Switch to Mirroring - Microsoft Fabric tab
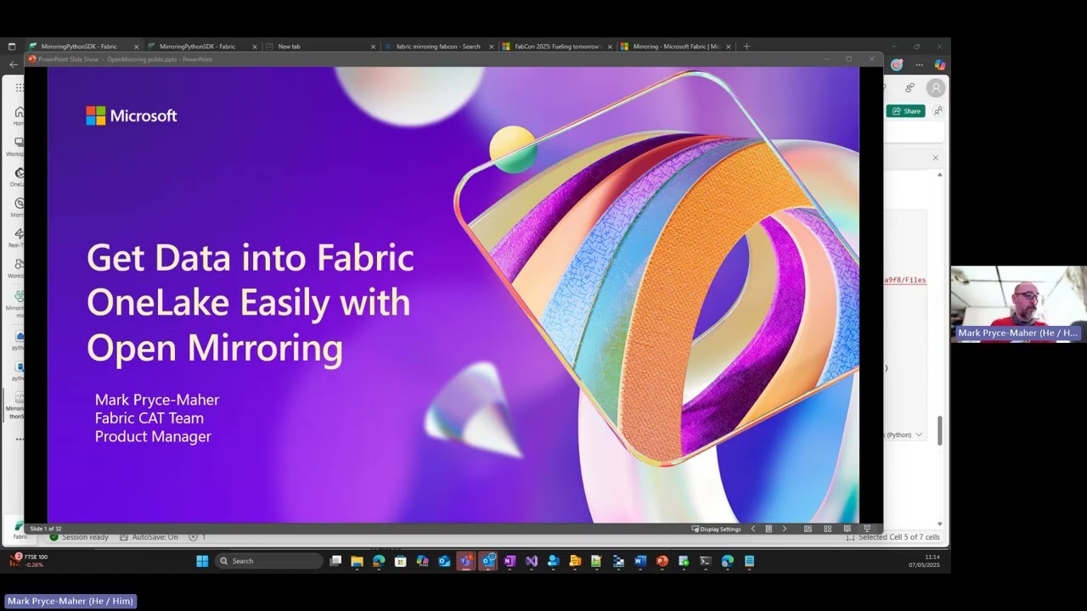Screen dimensions: 1087x611 click(676, 47)
